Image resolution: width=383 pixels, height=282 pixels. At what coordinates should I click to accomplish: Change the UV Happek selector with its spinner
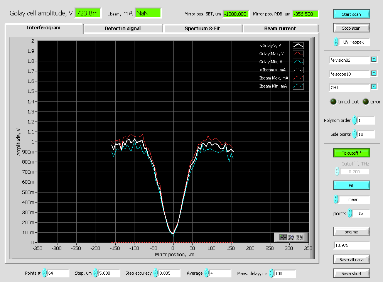point(336,42)
